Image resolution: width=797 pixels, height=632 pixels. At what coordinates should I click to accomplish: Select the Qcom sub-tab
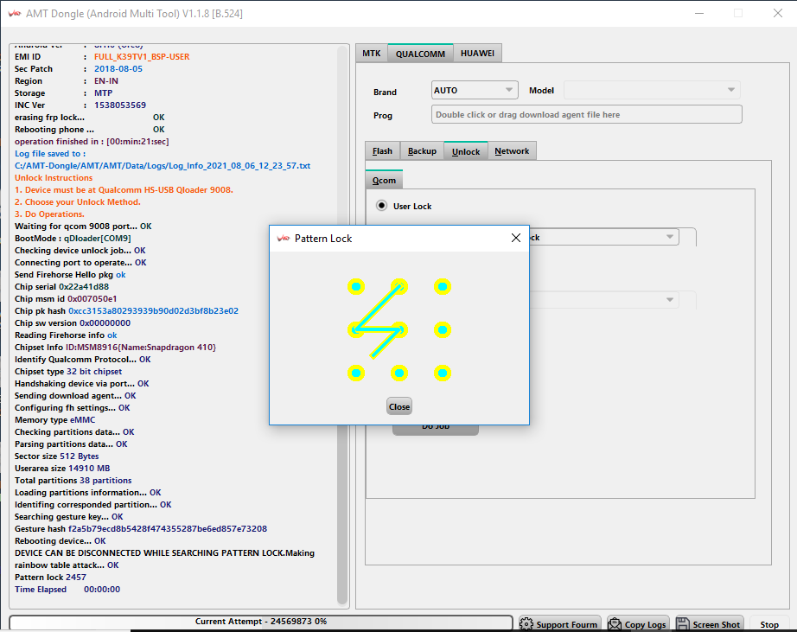pyautogui.click(x=385, y=180)
